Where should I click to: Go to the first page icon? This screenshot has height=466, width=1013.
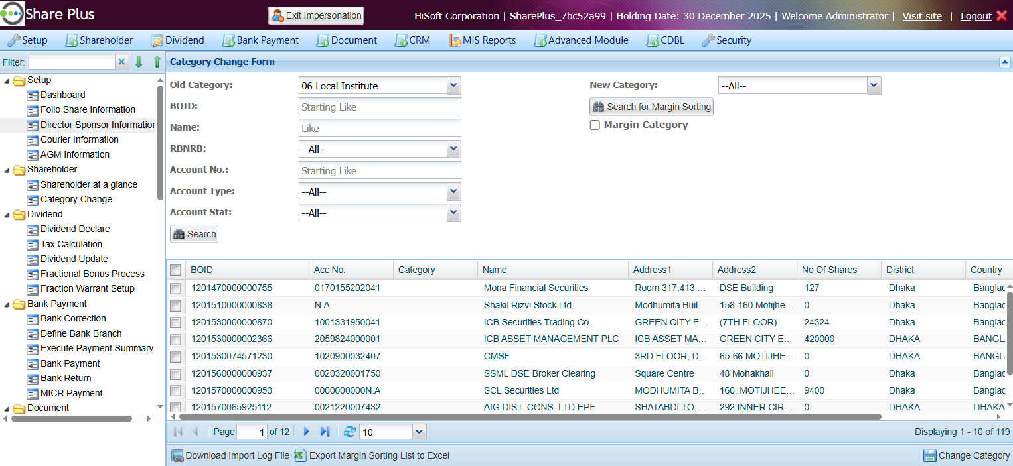[178, 432]
